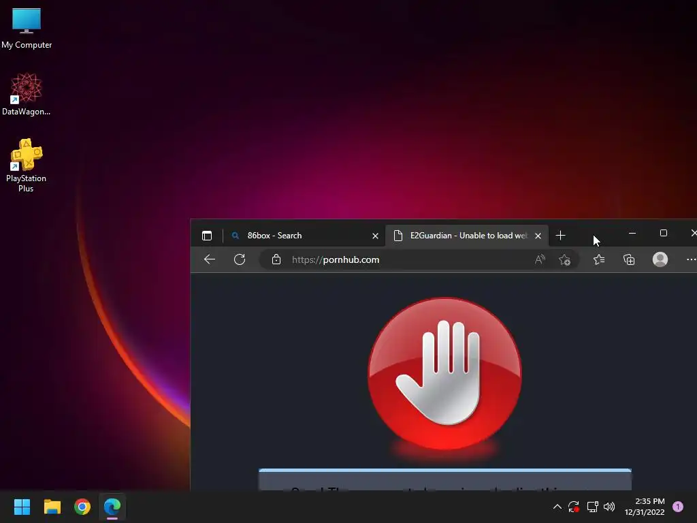
Task: Open the My Computer desktop icon
Action: [27, 28]
